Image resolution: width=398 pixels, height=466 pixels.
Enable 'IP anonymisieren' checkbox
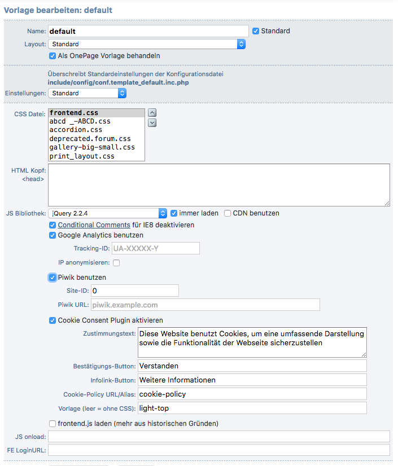click(x=116, y=263)
